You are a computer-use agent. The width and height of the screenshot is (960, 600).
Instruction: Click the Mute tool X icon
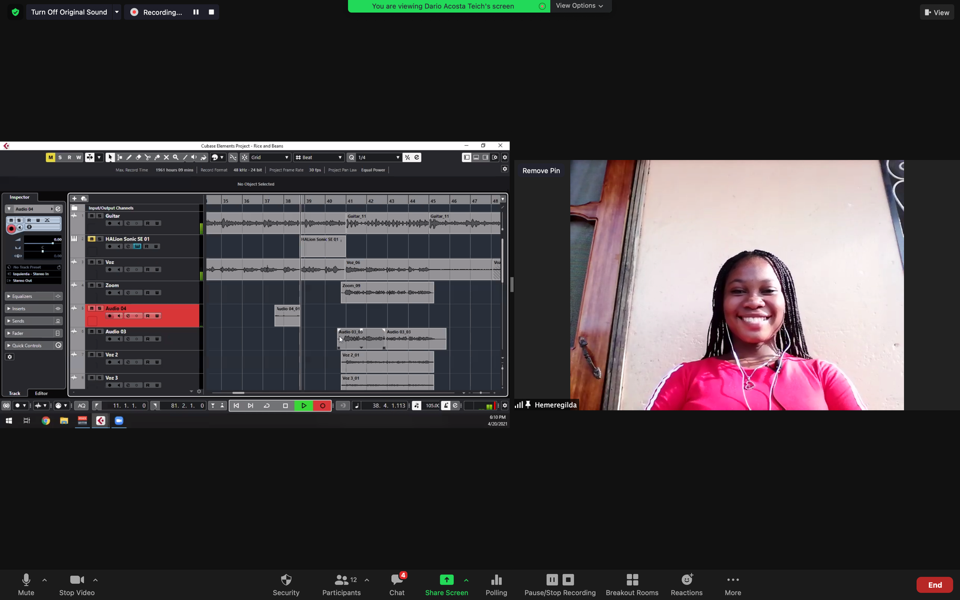pyautogui.click(x=166, y=157)
